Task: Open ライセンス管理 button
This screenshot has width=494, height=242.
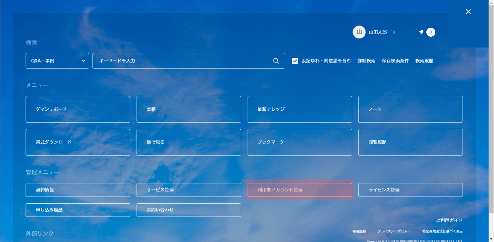Action: pyautogui.click(x=410, y=190)
